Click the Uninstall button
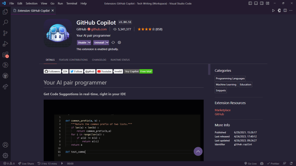 (99, 43)
